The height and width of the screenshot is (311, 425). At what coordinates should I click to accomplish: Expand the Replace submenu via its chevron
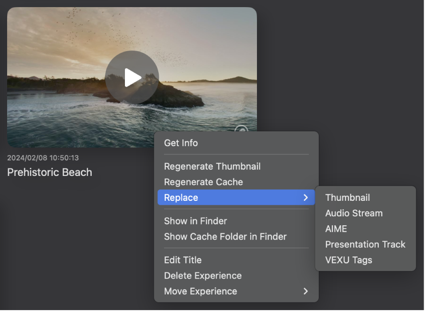click(x=305, y=197)
